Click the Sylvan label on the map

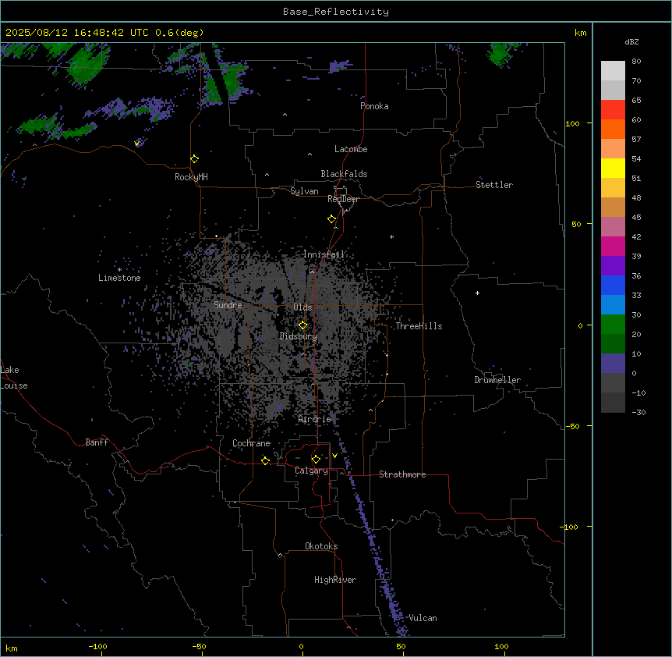tap(304, 191)
